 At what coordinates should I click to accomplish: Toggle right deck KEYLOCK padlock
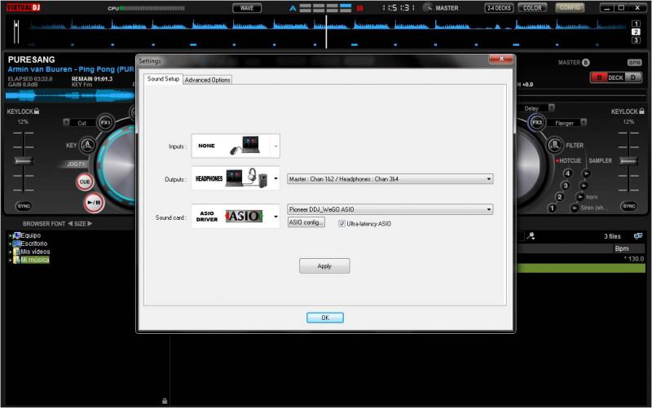pyautogui.click(x=641, y=111)
